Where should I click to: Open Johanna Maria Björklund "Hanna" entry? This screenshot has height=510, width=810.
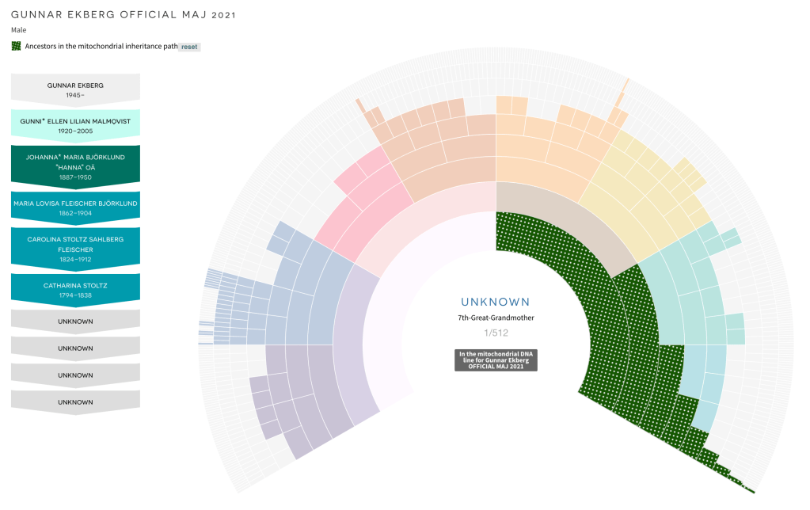click(75, 166)
